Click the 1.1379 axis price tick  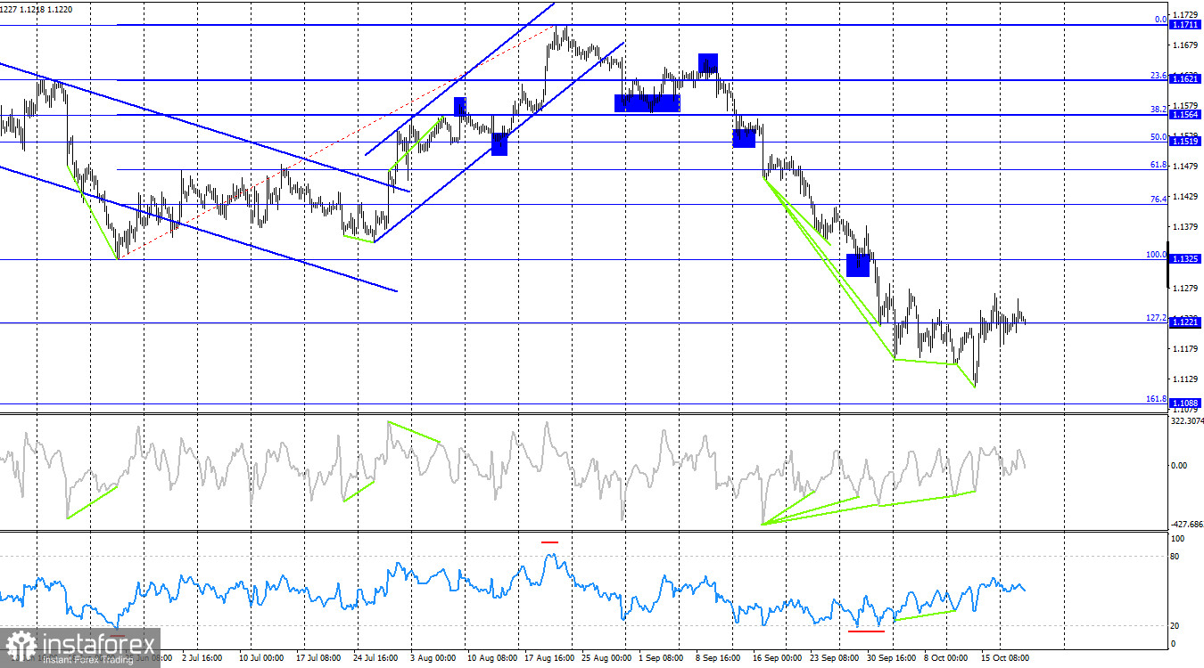(1186, 227)
